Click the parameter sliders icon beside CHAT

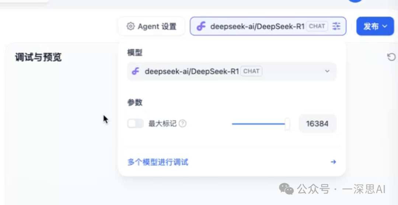336,26
